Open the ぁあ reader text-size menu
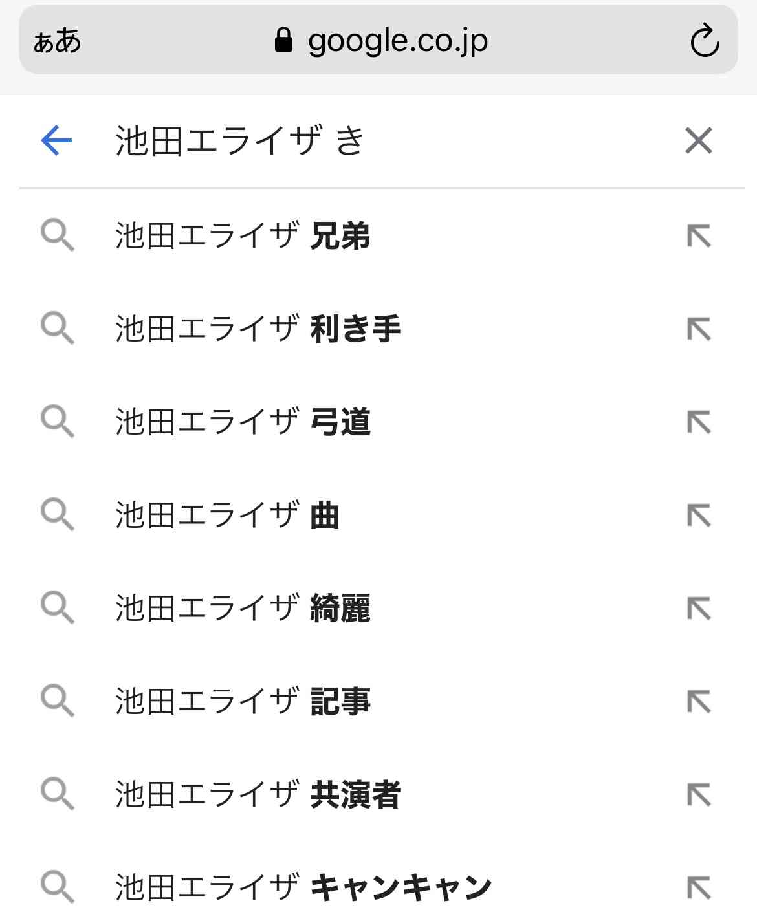 pyautogui.click(x=57, y=41)
